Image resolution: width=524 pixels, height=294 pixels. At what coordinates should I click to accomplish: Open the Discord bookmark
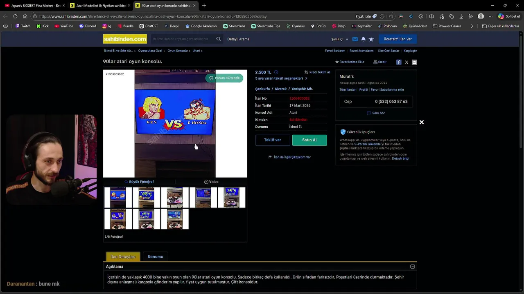[88, 26]
